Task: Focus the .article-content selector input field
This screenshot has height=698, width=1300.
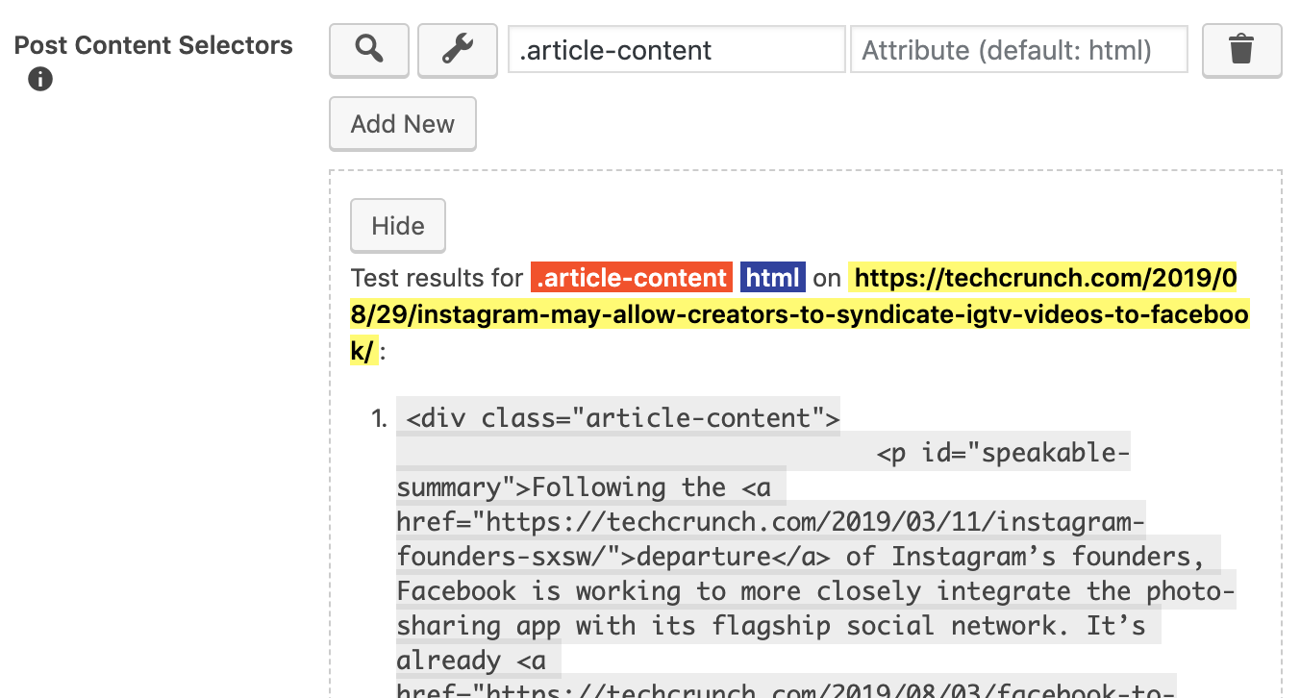Action: 677,50
